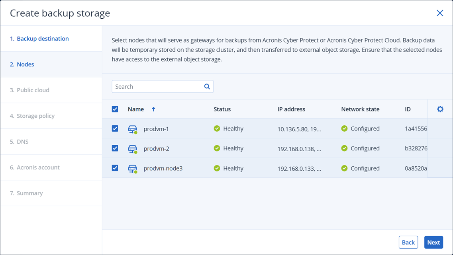Click the Back button
The image size is (453, 255).
[x=408, y=242]
